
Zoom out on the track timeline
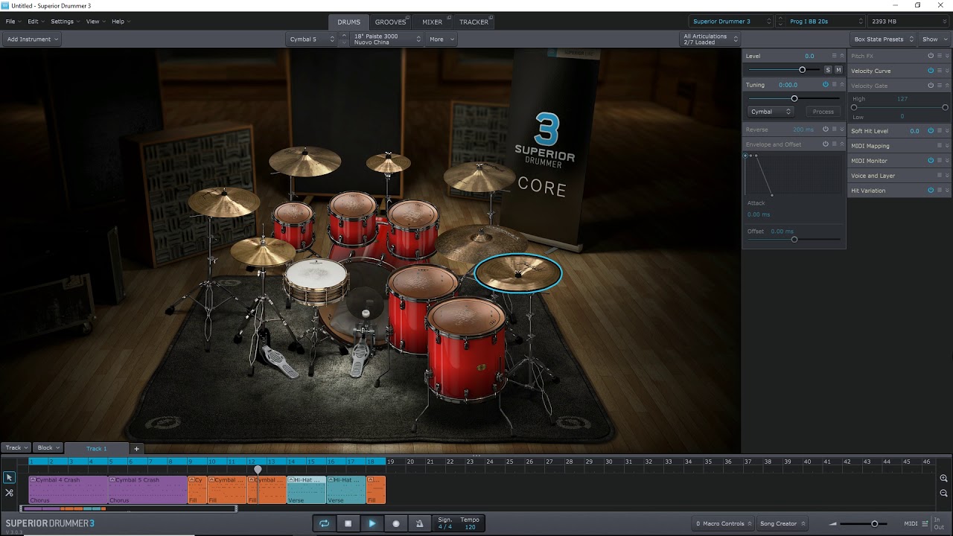pyautogui.click(x=944, y=493)
